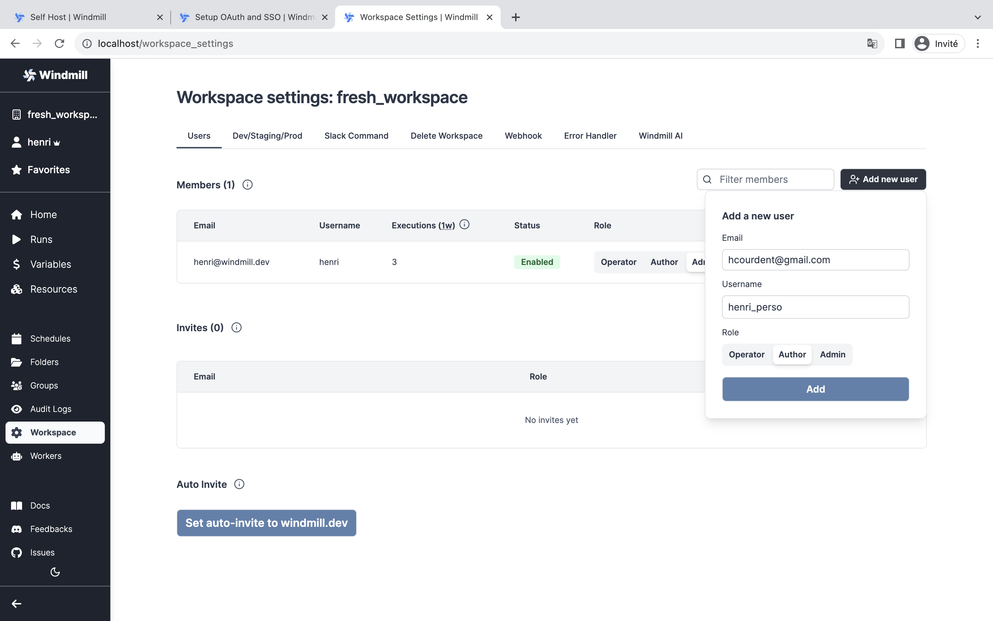Image resolution: width=993 pixels, height=621 pixels.
Task: Collapse the sidebar with the bottom arrow
Action: click(17, 603)
